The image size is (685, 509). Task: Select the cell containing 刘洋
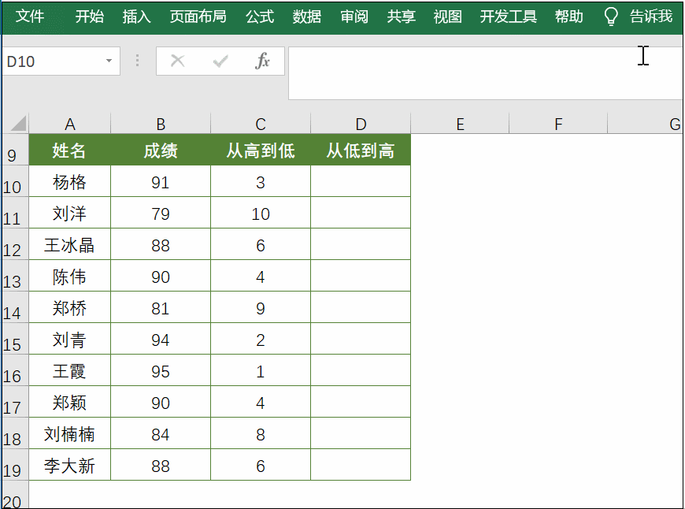(x=70, y=213)
